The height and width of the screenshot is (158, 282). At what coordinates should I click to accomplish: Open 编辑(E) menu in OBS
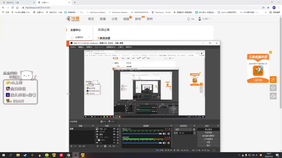(81, 47)
